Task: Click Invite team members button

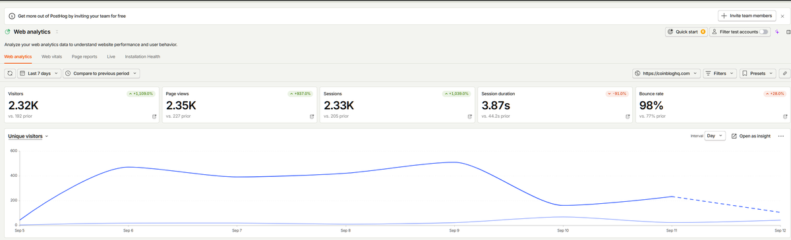Action: click(x=746, y=16)
